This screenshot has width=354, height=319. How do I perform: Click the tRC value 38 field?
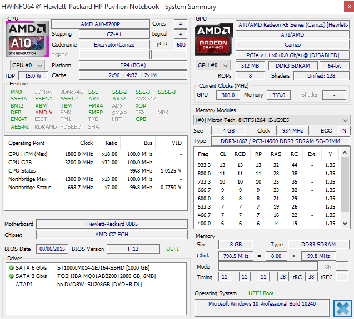(x=311, y=277)
